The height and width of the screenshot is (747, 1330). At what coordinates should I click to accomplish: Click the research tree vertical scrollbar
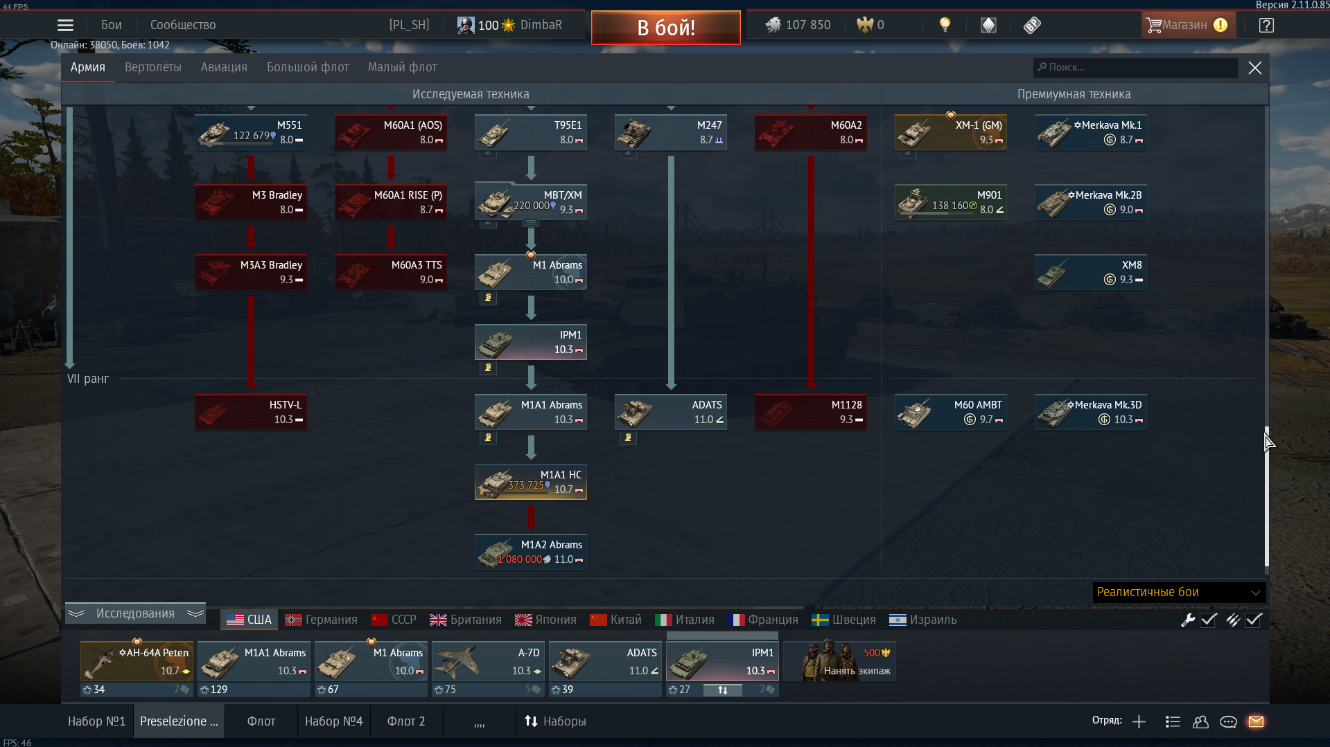pos(1266,496)
